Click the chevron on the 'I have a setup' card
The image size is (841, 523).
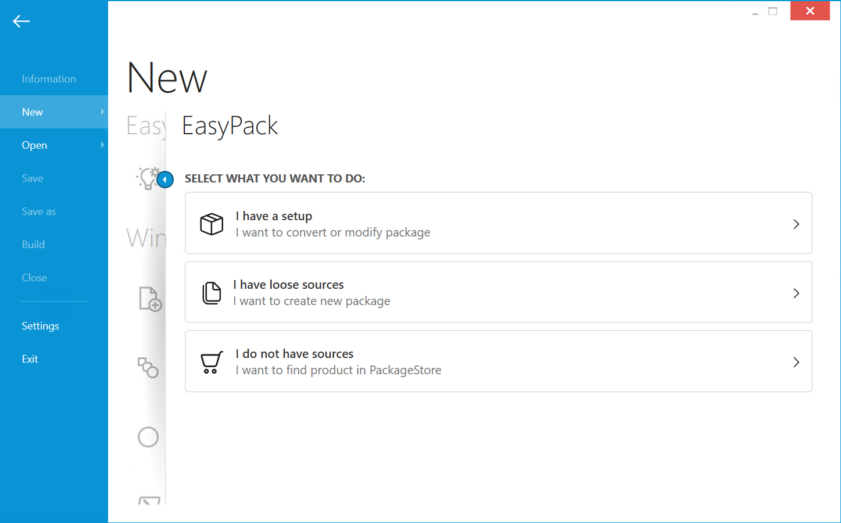point(796,224)
